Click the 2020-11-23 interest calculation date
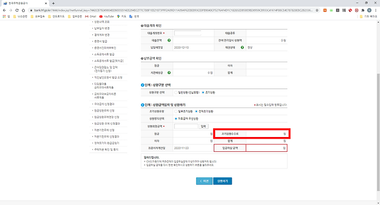This screenshot has width=380, height=205. click(x=181, y=148)
